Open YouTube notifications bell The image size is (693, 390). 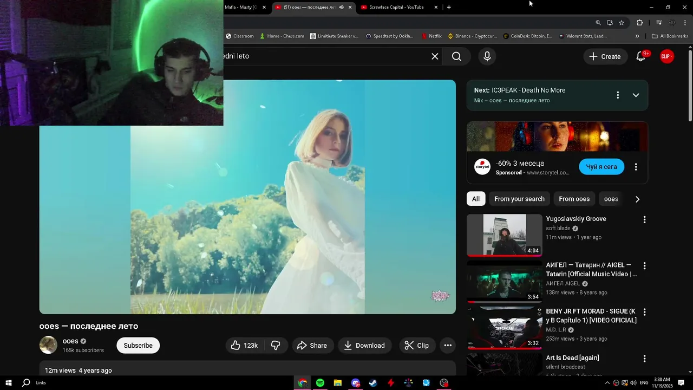[640, 56]
